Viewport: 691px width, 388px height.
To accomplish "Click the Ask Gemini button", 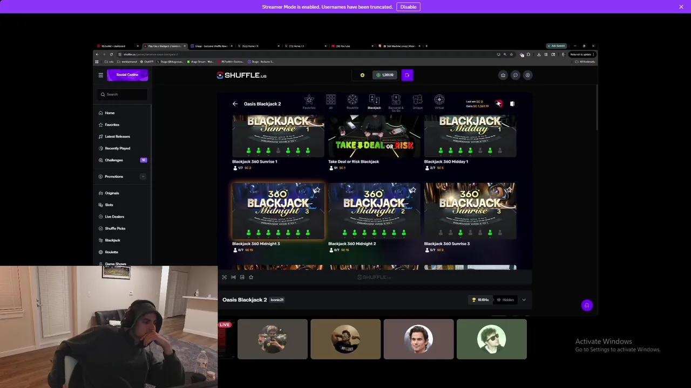I will coord(557,46).
